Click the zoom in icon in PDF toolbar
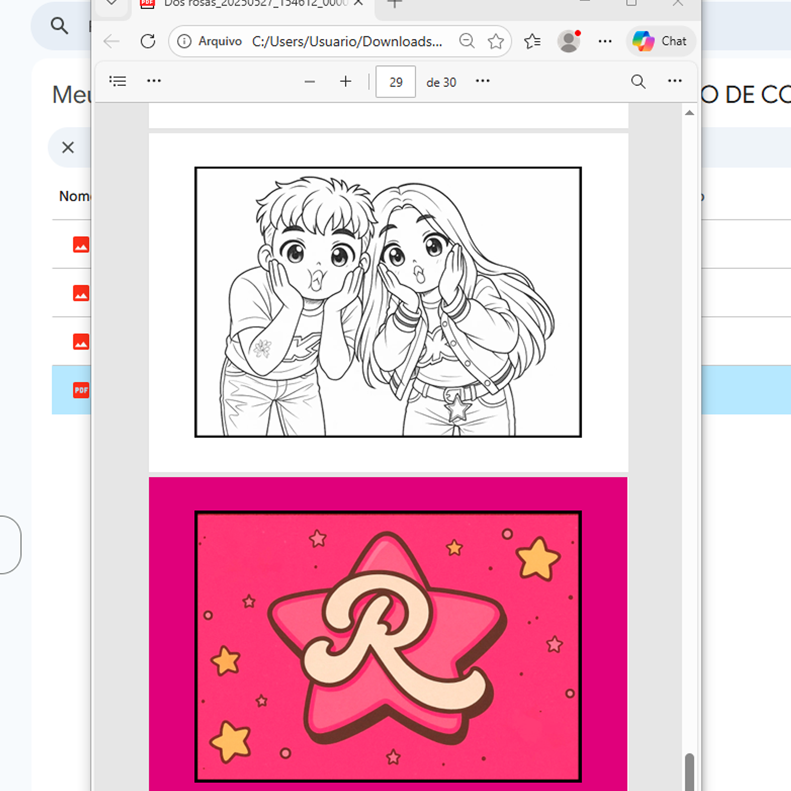 click(345, 81)
